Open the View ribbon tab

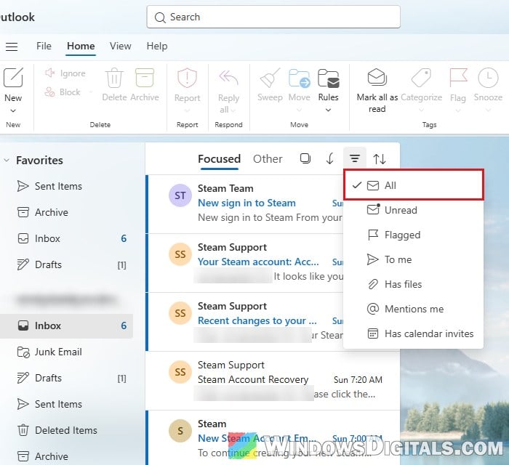click(x=121, y=46)
